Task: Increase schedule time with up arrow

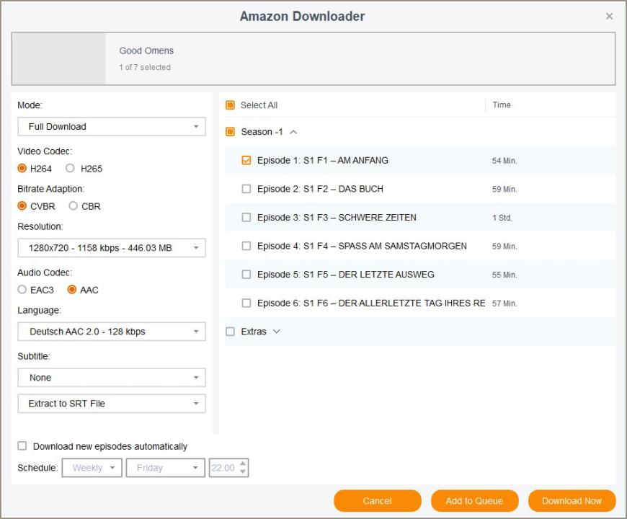Action: point(243,463)
